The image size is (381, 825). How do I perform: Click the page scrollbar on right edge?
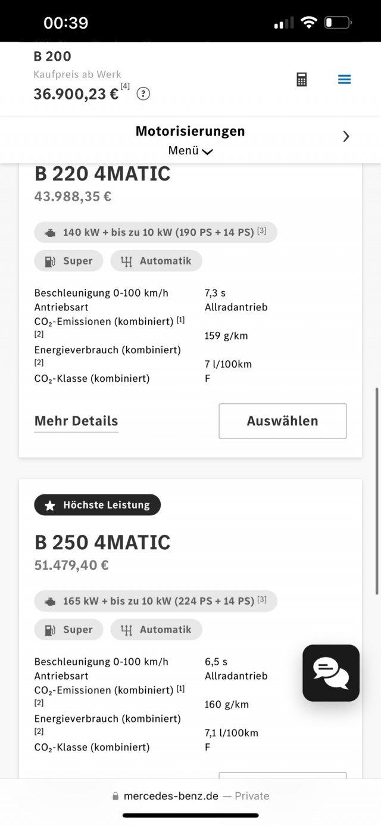click(x=377, y=491)
